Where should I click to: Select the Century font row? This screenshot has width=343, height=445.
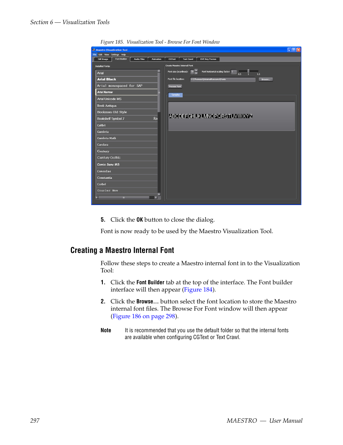[x=127, y=151]
